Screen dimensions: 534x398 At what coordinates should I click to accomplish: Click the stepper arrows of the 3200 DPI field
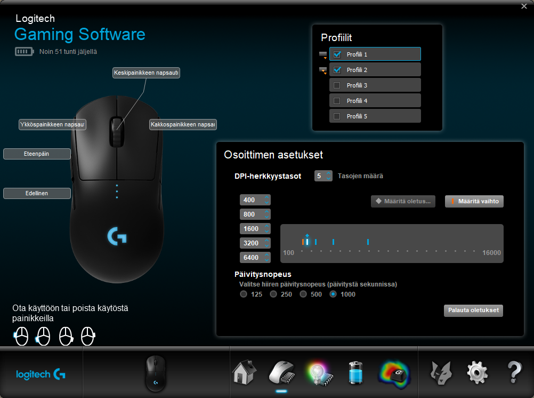click(x=267, y=243)
